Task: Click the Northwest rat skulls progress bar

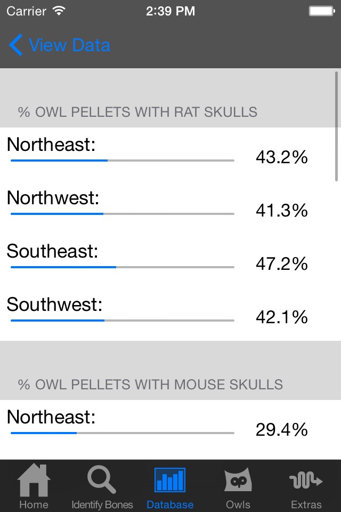Action: pos(122,213)
